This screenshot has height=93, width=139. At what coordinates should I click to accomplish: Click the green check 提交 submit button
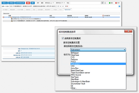click(111, 3)
